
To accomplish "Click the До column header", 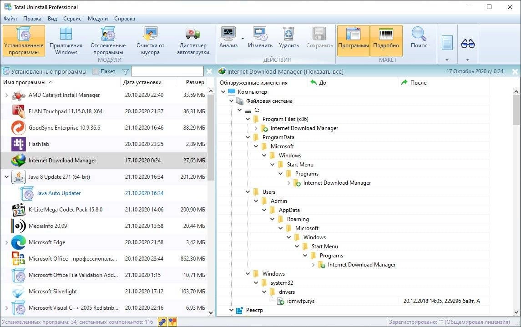I will (x=352, y=82).
